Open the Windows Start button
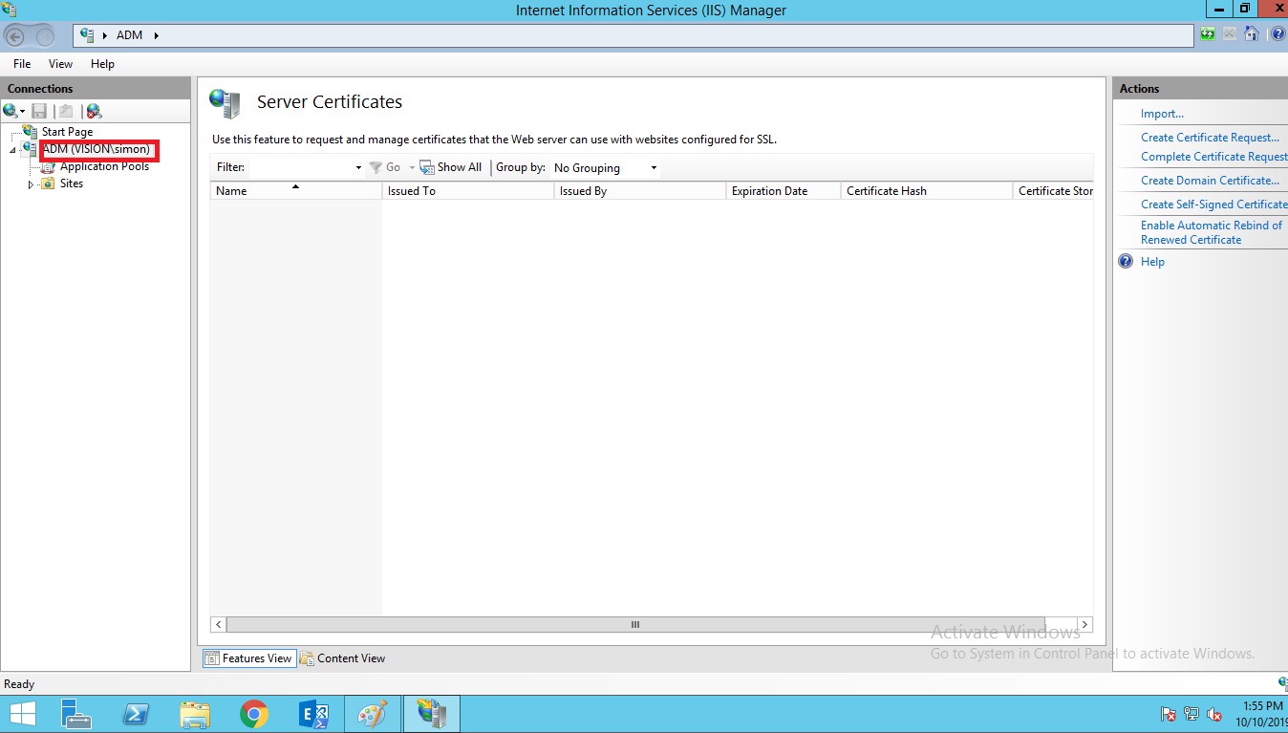Image resolution: width=1288 pixels, height=733 pixels. (22, 714)
